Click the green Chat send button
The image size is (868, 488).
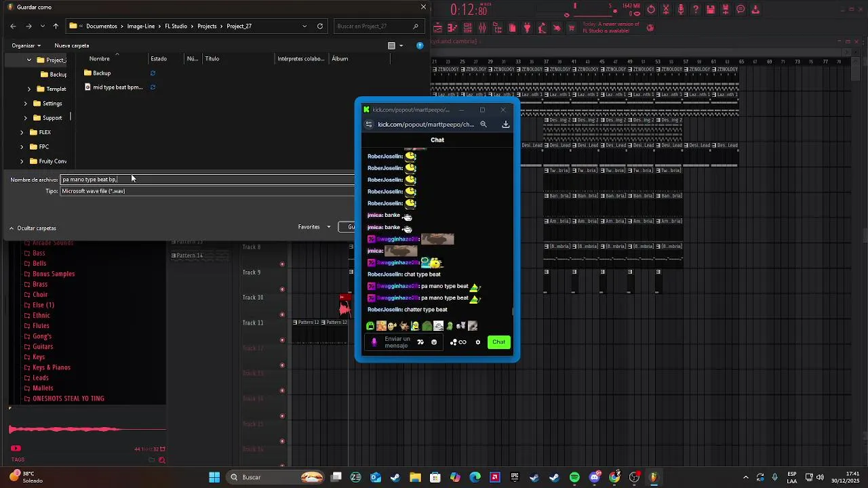tap(498, 342)
